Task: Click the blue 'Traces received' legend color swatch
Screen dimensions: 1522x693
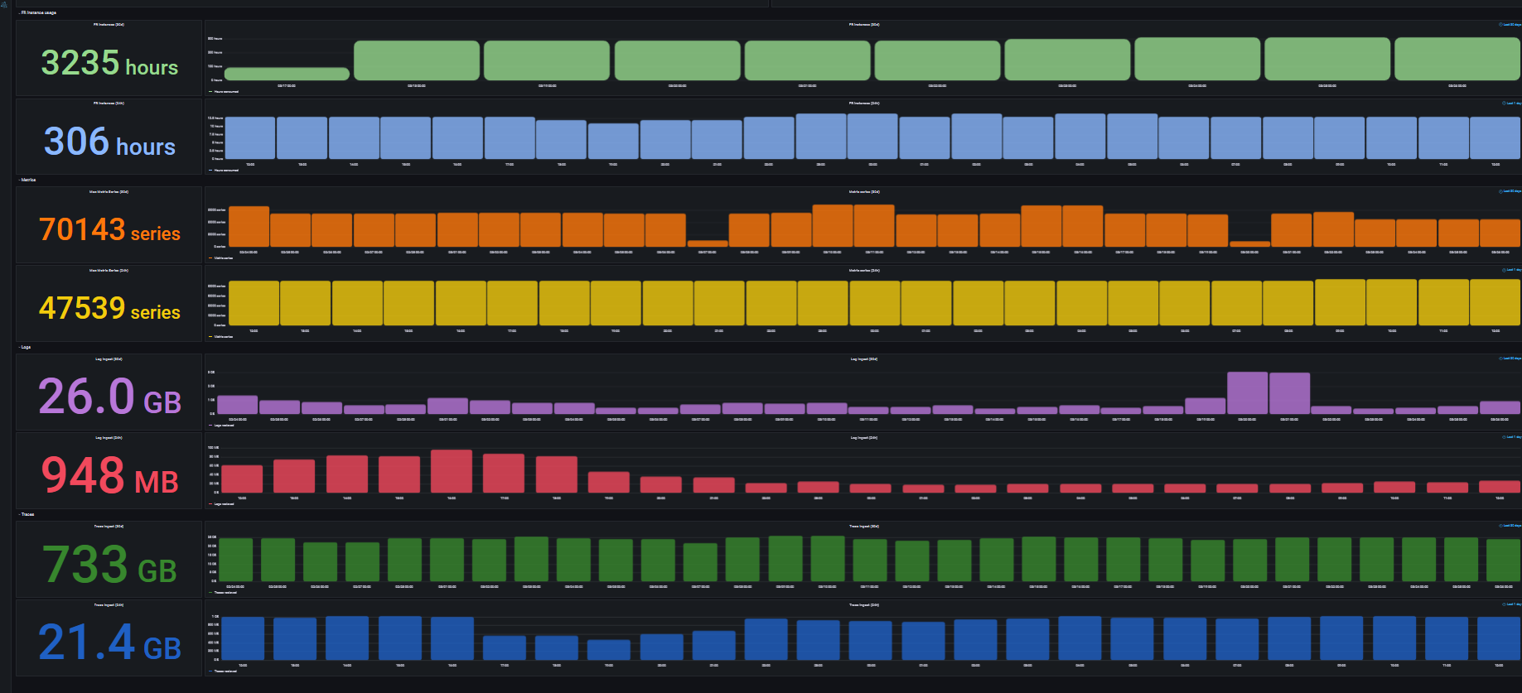Action: (x=210, y=671)
